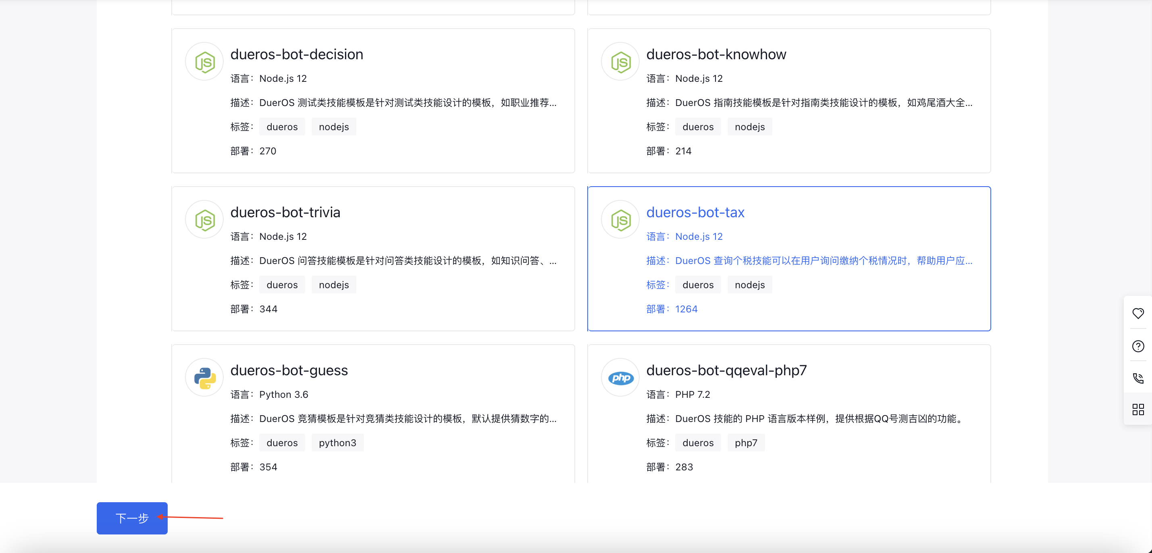This screenshot has width=1152, height=553.
Task: Open the grid apps icon in side panel
Action: coord(1137,410)
